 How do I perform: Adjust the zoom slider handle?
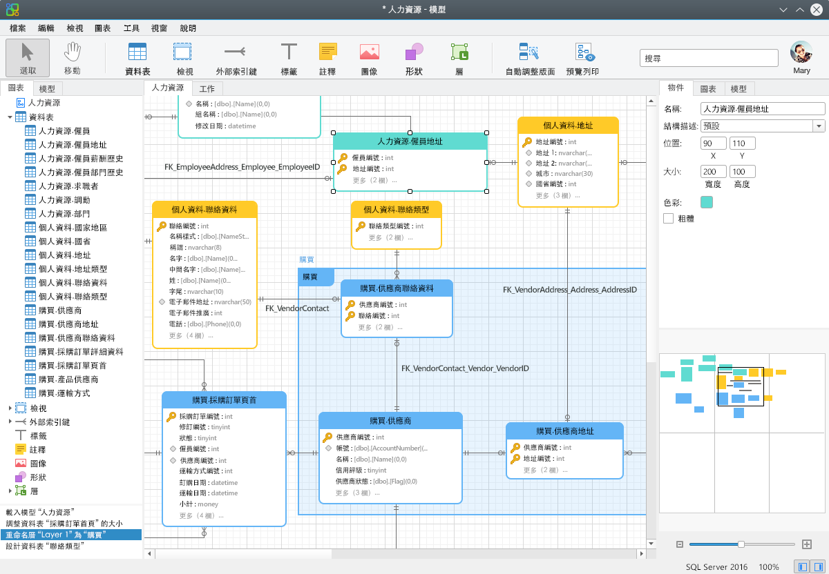pos(741,544)
